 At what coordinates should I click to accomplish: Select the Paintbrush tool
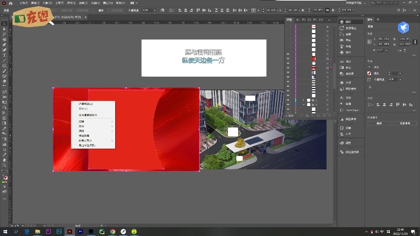[x=4, y=71]
